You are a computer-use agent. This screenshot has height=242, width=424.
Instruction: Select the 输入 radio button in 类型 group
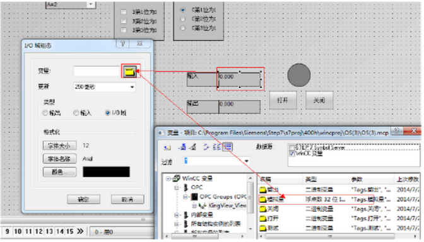click(76, 113)
